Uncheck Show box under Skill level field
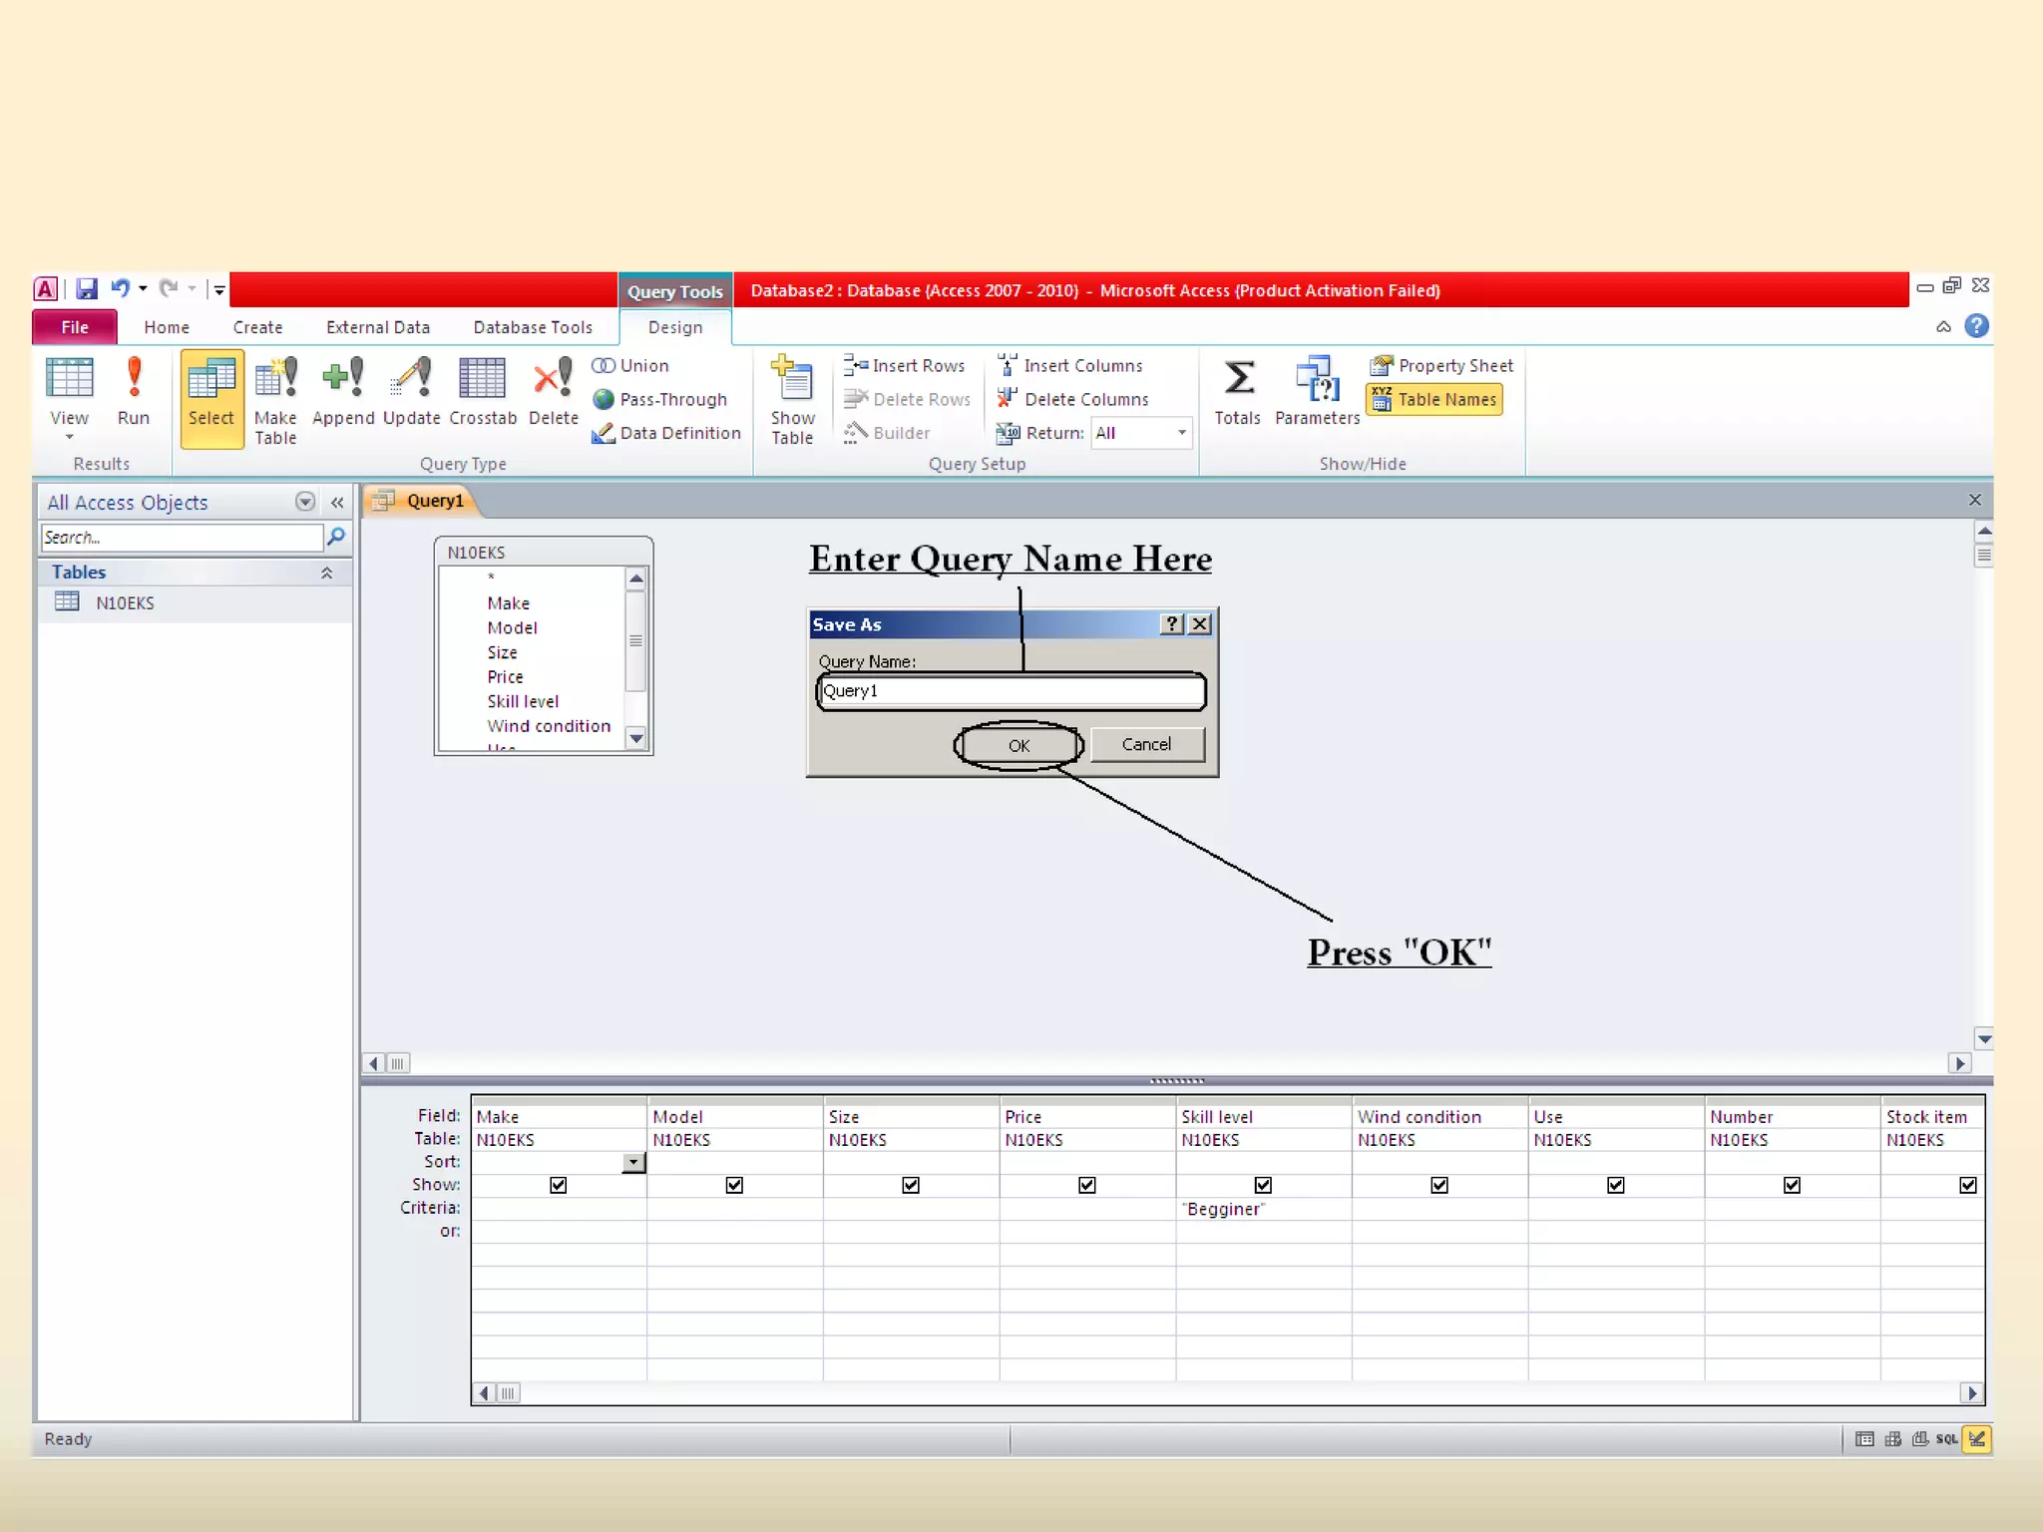Viewport: 2043px width, 1532px height. click(1263, 1185)
